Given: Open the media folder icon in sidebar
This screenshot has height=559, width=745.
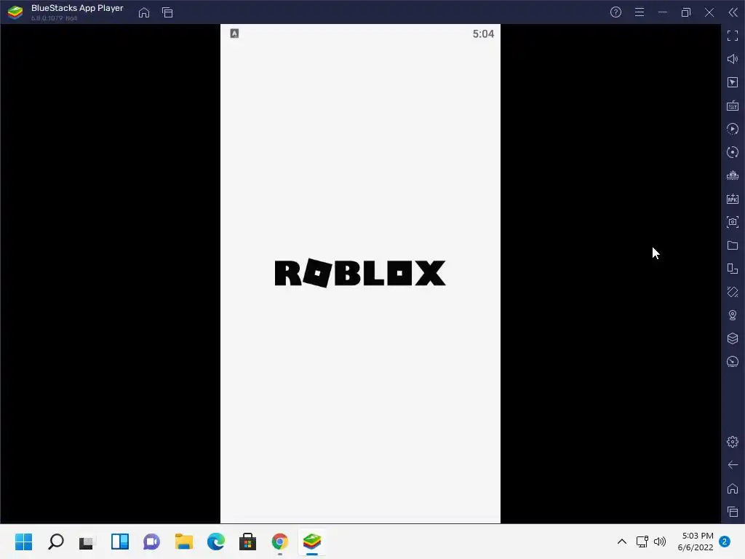Looking at the screenshot, I should 733,245.
